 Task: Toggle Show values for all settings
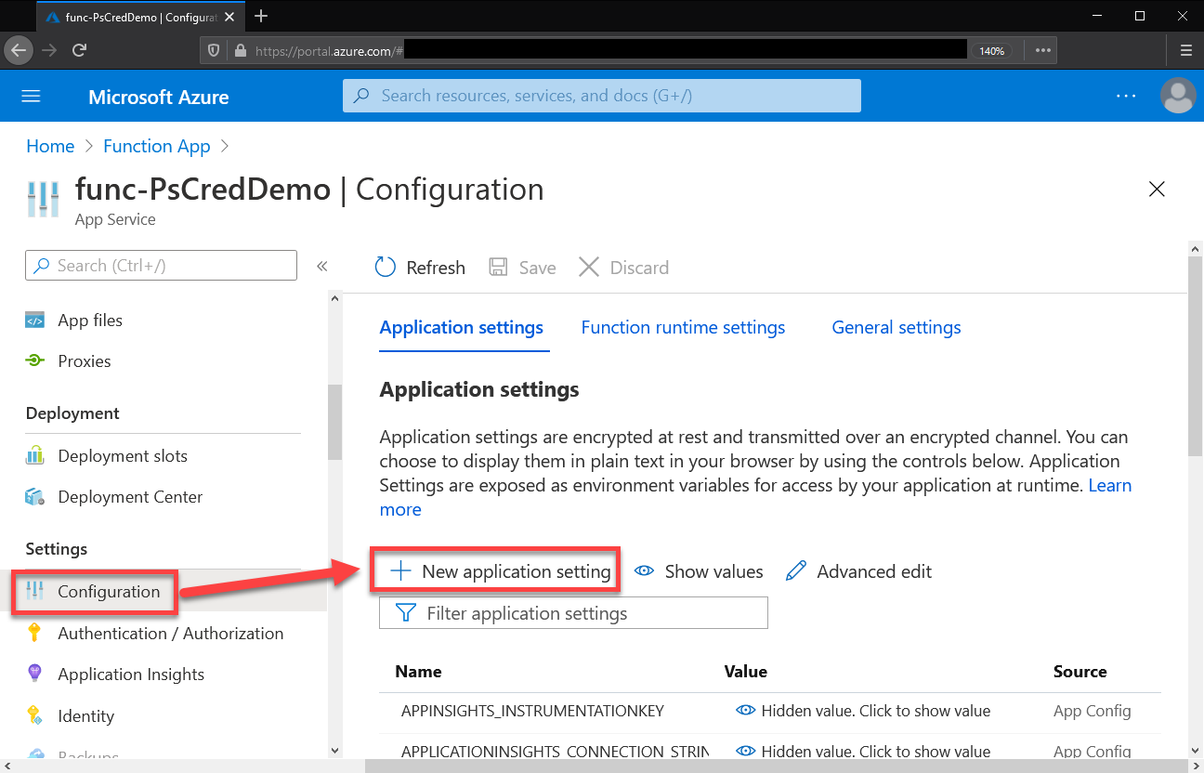(699, 571)
